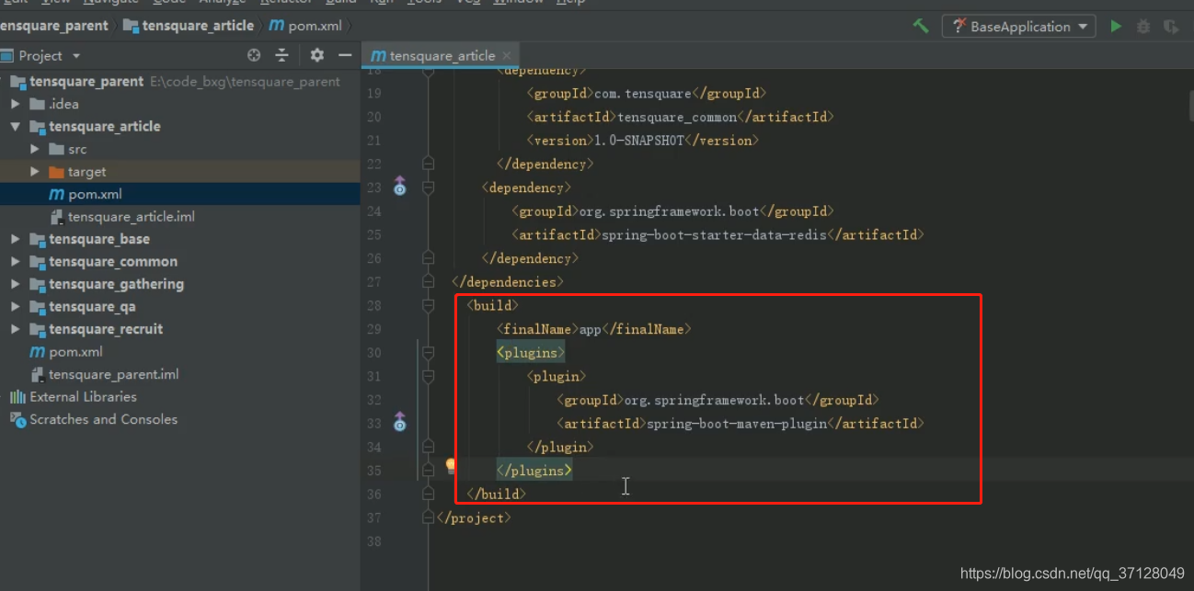Open root pom.xml above tensquare_parent.iml
This screenshot has width=1194, height=591.
point(76,352)
